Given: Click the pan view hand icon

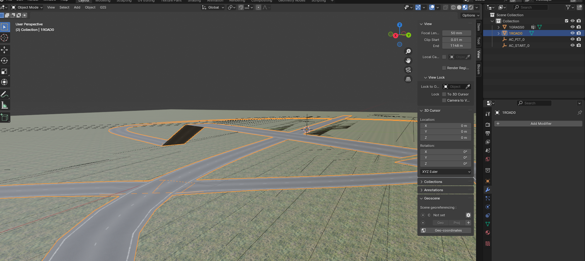Looking at the screenshot, I should 408,61.
